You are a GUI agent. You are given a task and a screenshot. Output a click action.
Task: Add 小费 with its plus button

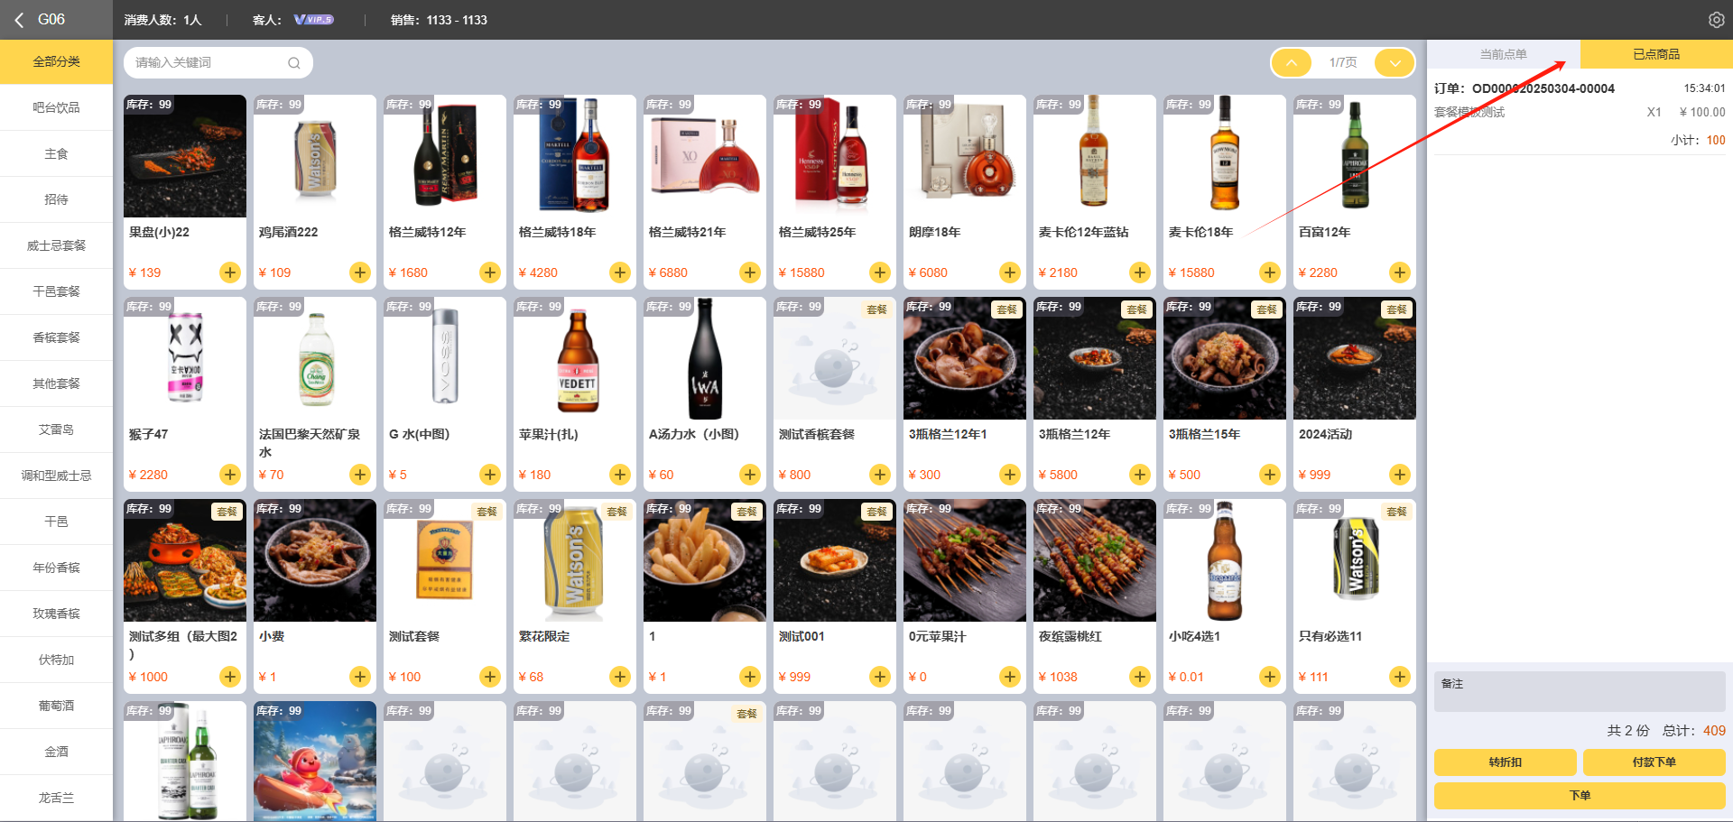[360, 677]
